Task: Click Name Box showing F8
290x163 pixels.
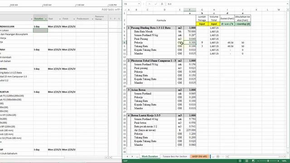Action: pyautogui.click(x=130, y=4)
